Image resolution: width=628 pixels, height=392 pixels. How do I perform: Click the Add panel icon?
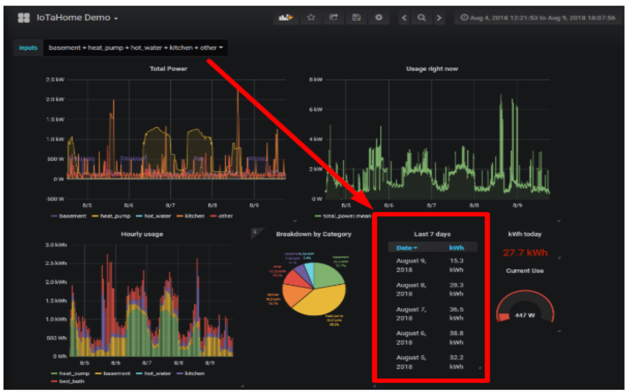286,17
